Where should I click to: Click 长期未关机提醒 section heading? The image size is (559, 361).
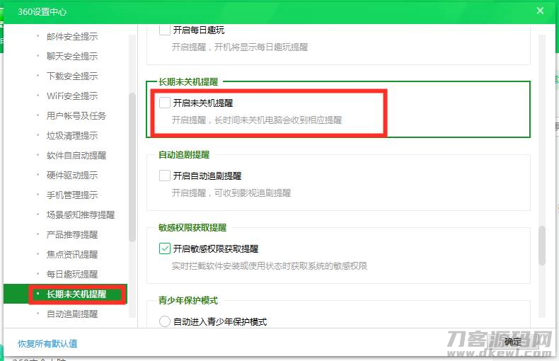[188, 81]
